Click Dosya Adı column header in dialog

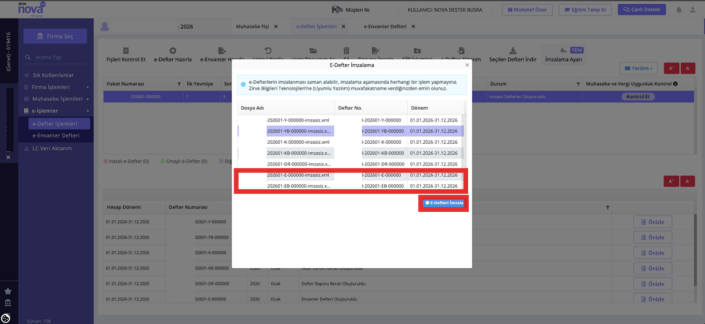[286, 108]
